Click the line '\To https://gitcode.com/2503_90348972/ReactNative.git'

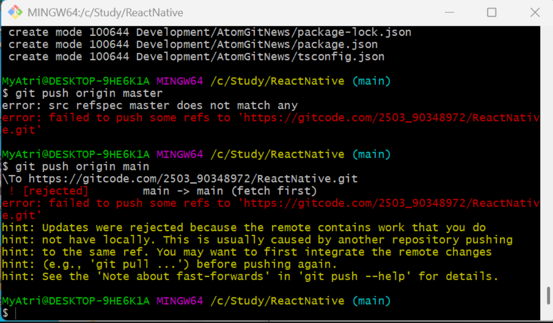(180, 179)
